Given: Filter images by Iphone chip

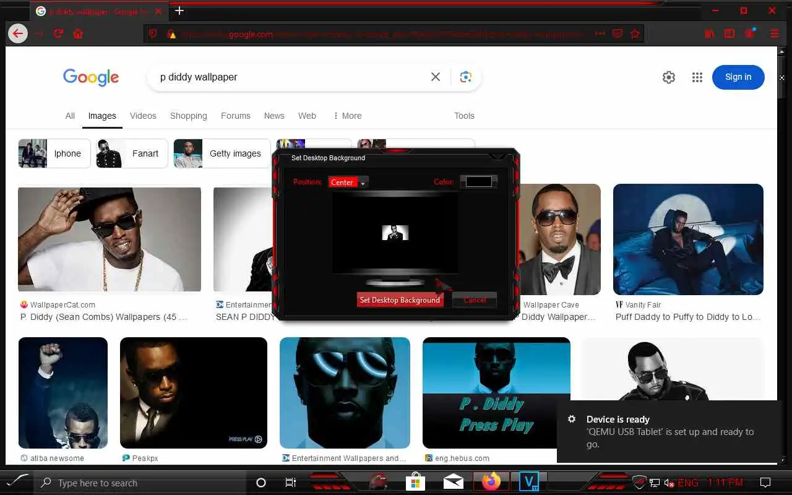Looking at the screenshot, I should click(x=54, y=153).
